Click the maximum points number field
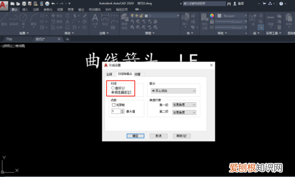The image size is (295, 177). tap(116, 111)
